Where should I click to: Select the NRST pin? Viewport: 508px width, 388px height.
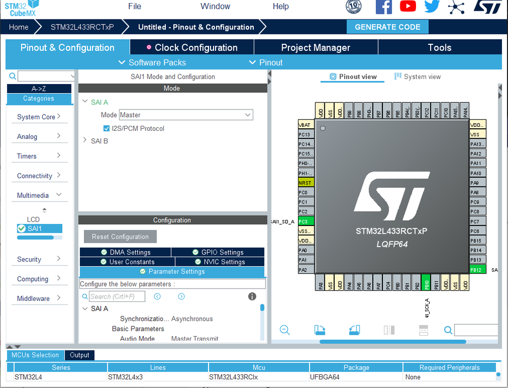click(306, 183)
